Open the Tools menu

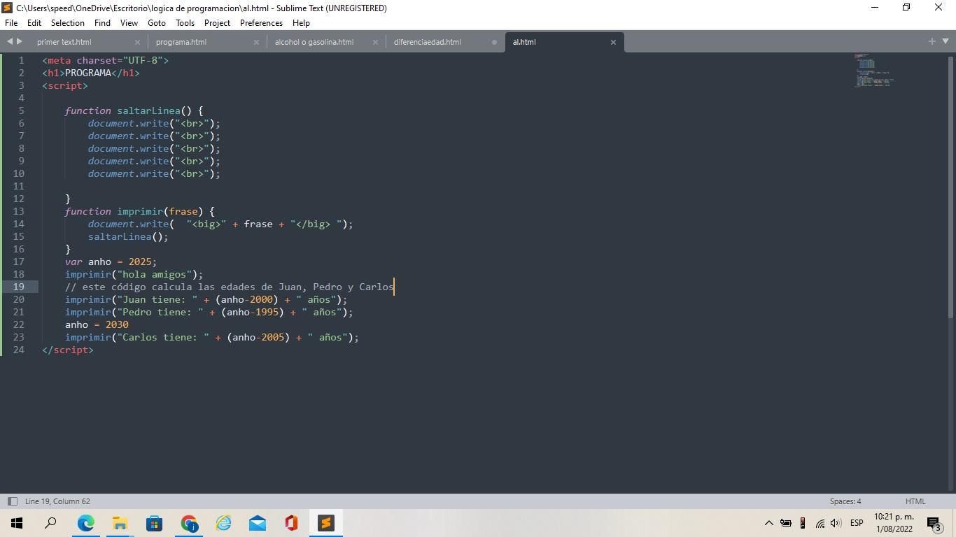coord(185,23)
